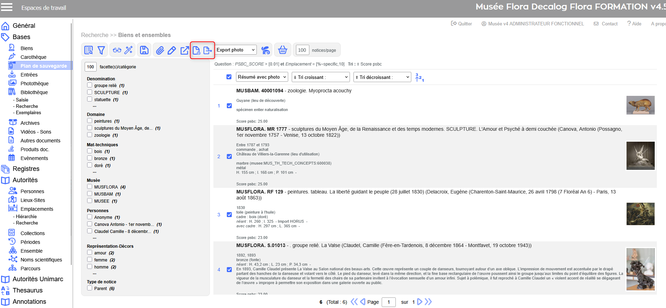
Task: Click the notices per page field
Action: coord(302,50)
